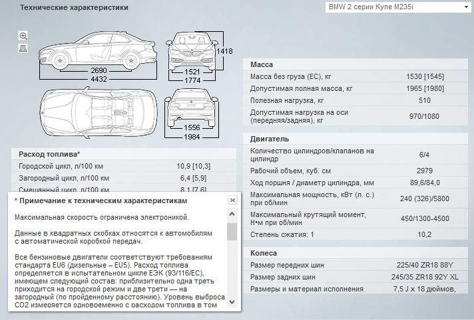Click the Максимальная скорость ограничена электроникой sentence
The height and width of the screenshot is (320, 474).
(x=102, y=217)
